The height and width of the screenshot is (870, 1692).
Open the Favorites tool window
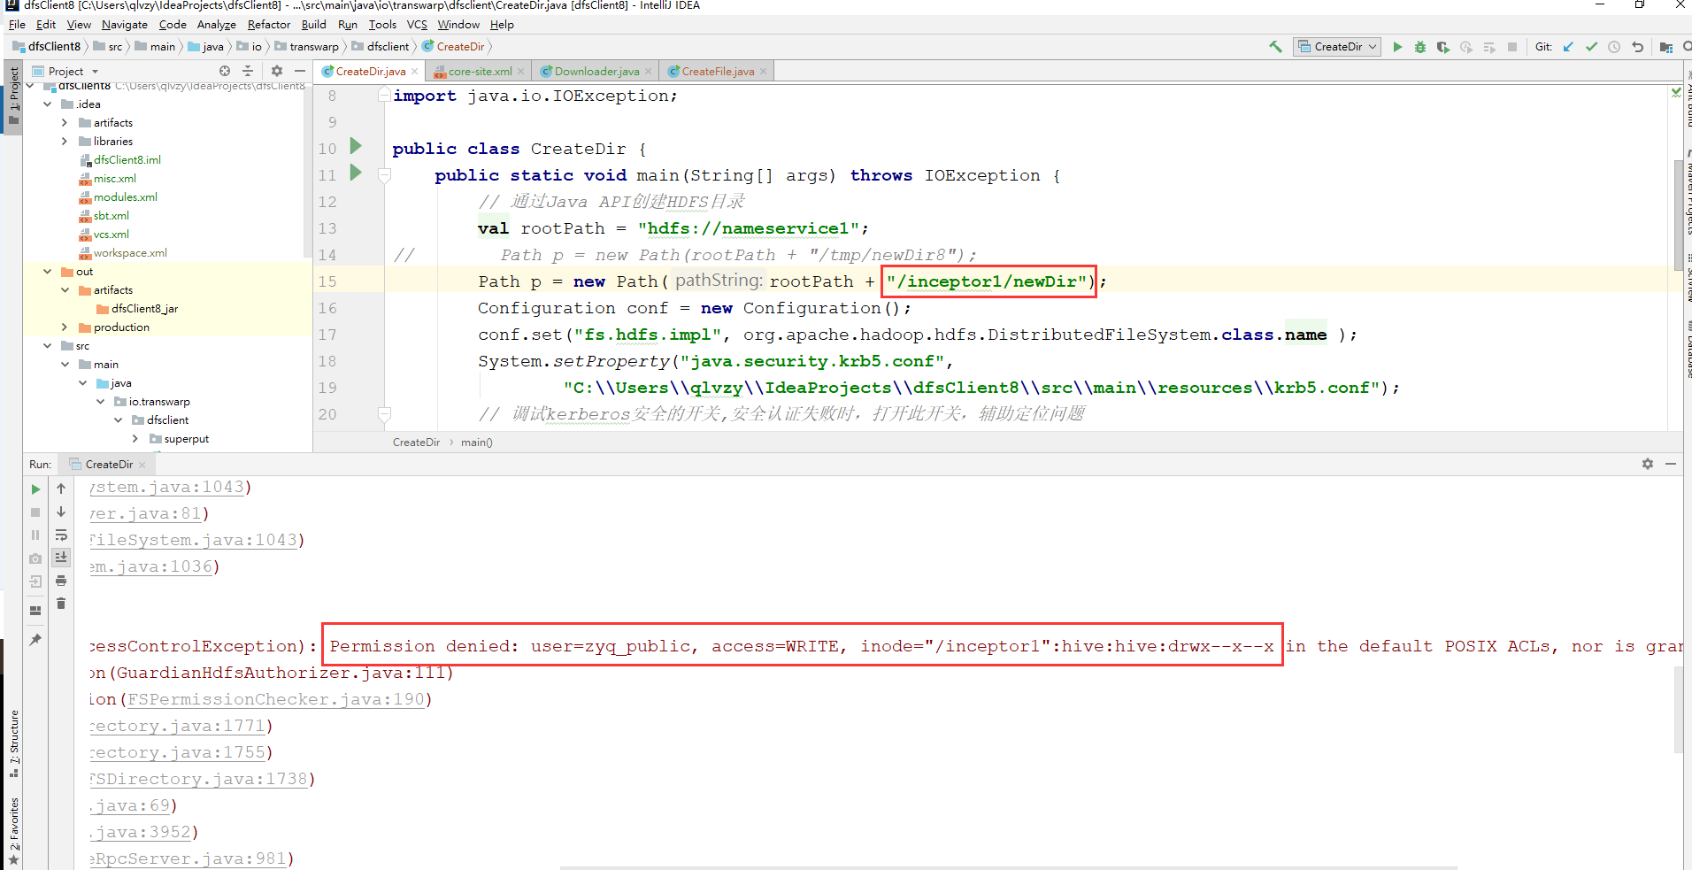click(x=13, y=830)
